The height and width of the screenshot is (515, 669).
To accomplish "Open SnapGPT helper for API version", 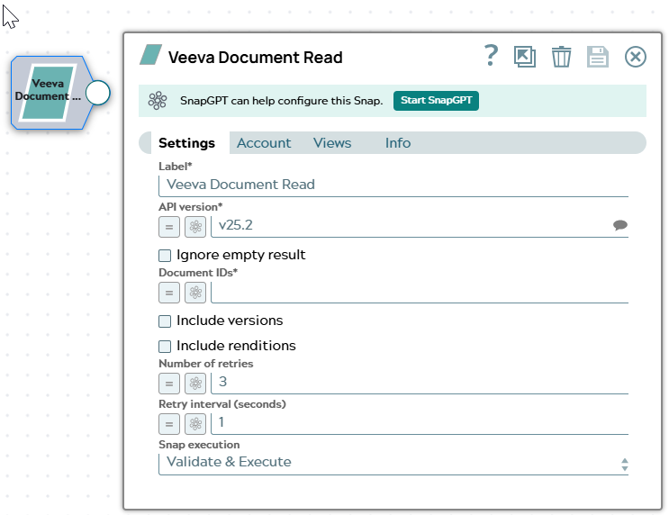I will [x=195, y=227].
